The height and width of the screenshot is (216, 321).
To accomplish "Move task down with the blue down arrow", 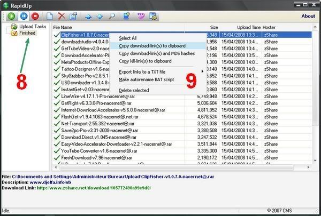I will tap(100, 17).
